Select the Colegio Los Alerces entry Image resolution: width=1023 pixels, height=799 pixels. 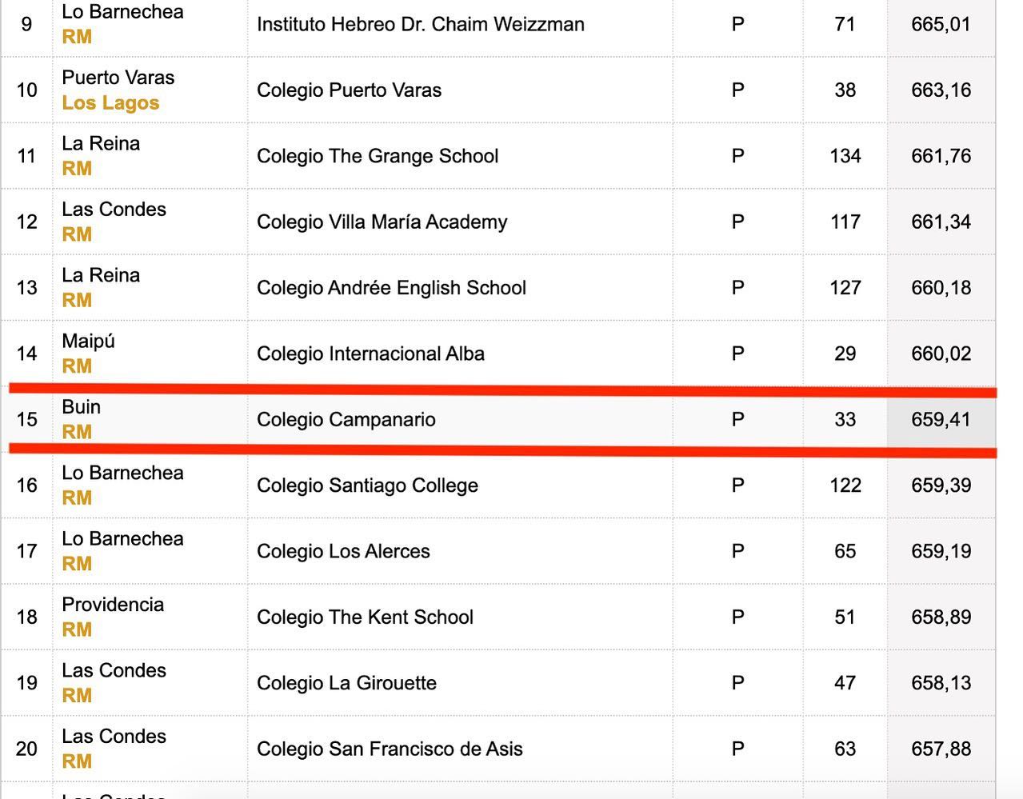click(343, 551)
